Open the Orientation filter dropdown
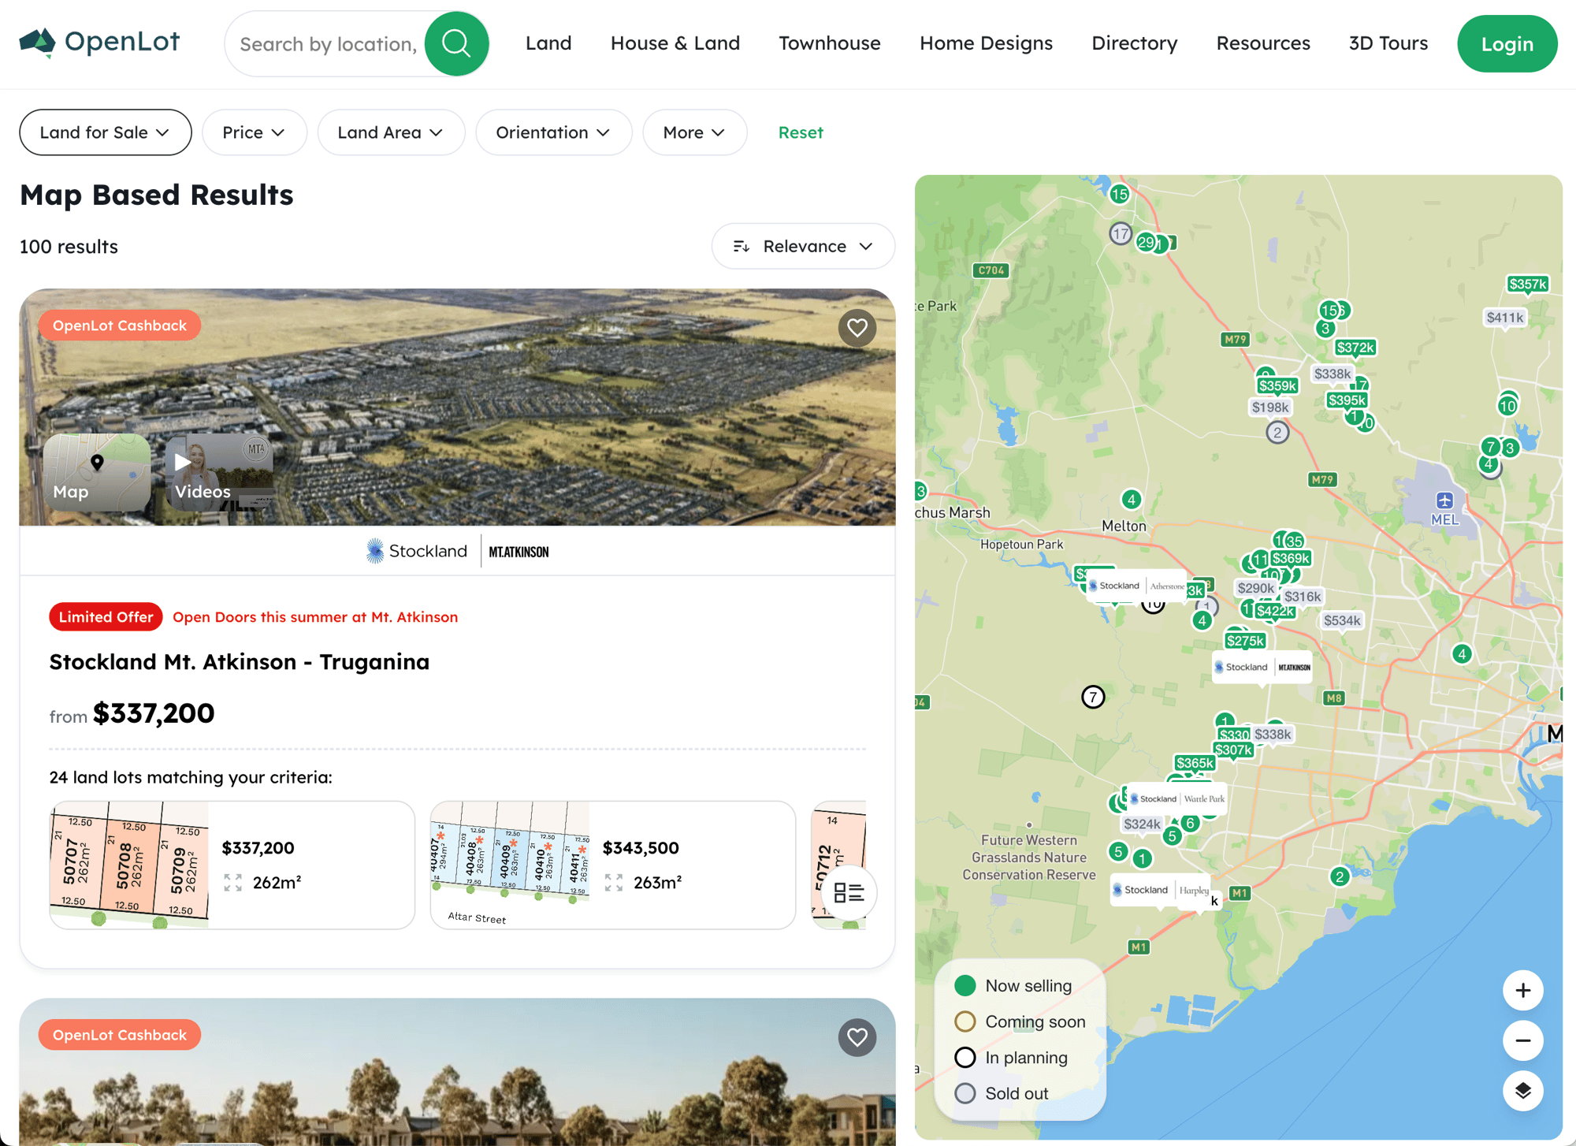Viewport: 1576px width, 1146px height. pyautogui.click(x=553, y=132)
